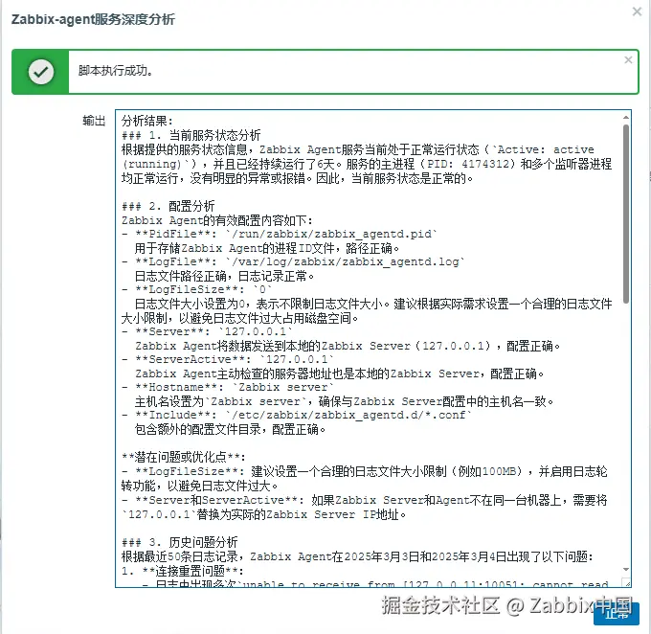
Task: Click the '**ServerActive**: `127.0.0.1`' line
Action: (228, 359)
